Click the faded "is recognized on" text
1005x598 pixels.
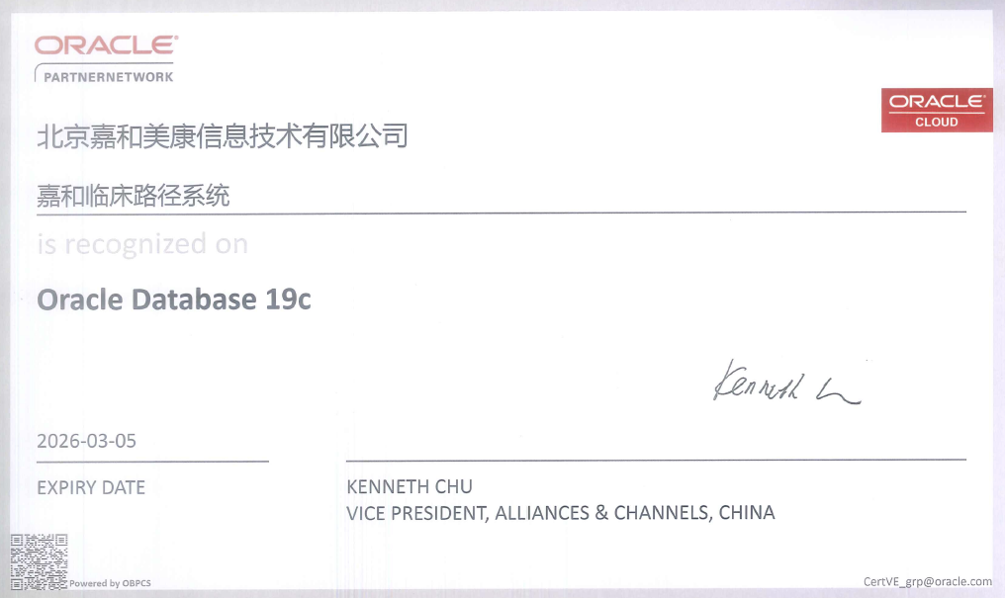coord(142,244)
